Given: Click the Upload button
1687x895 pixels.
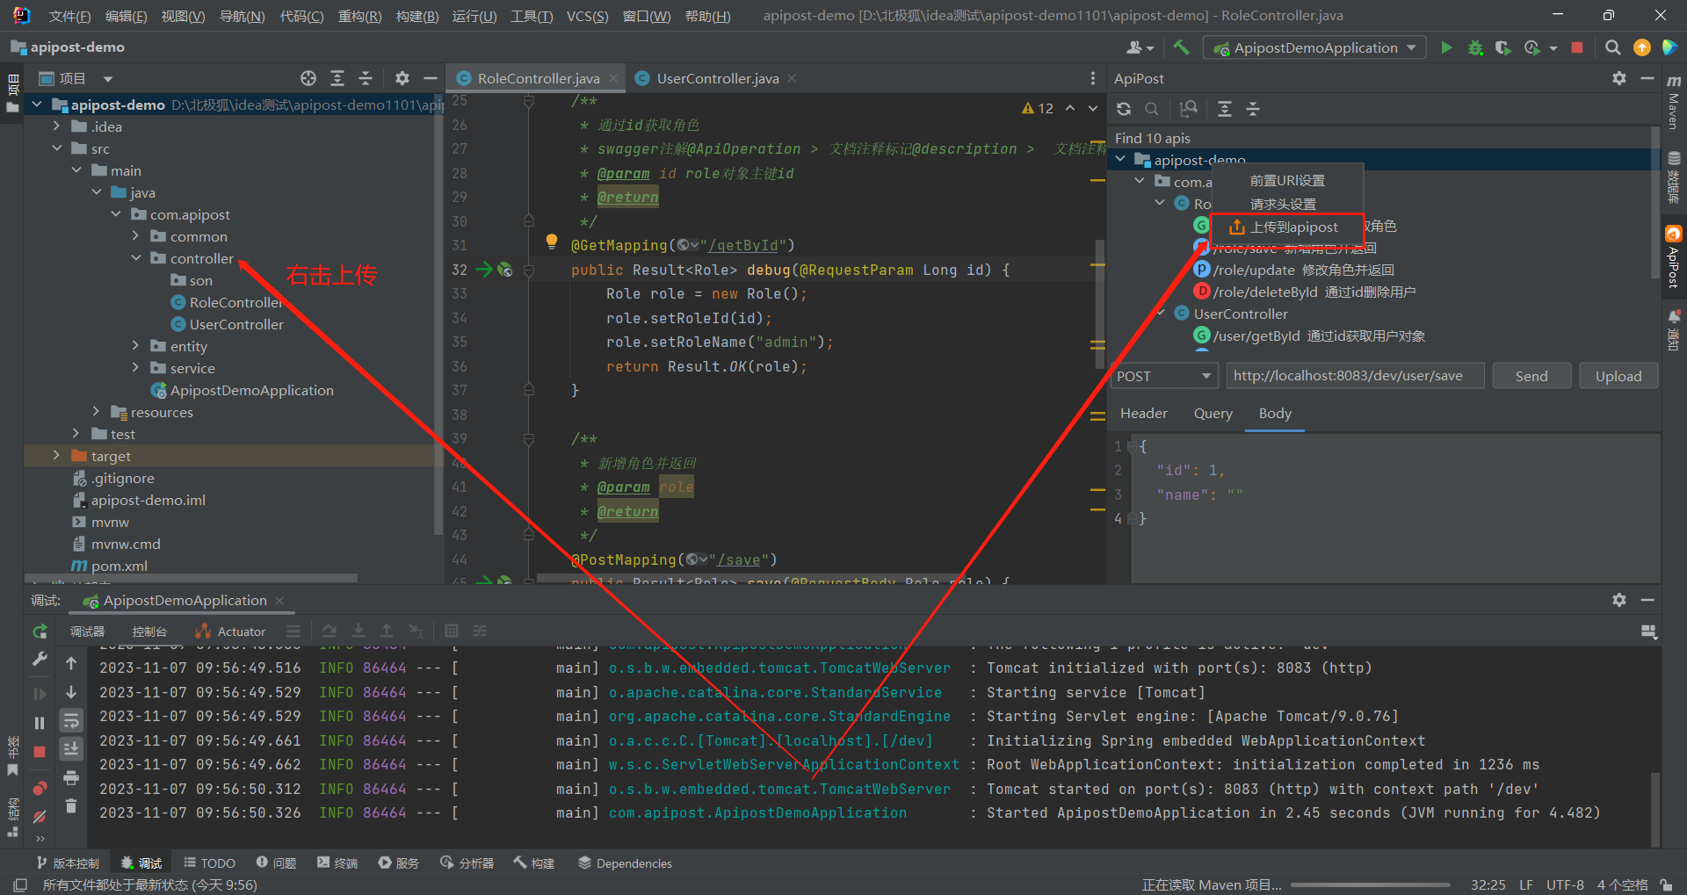Looking at the screenshot, I should click(x=1618, y=376).
